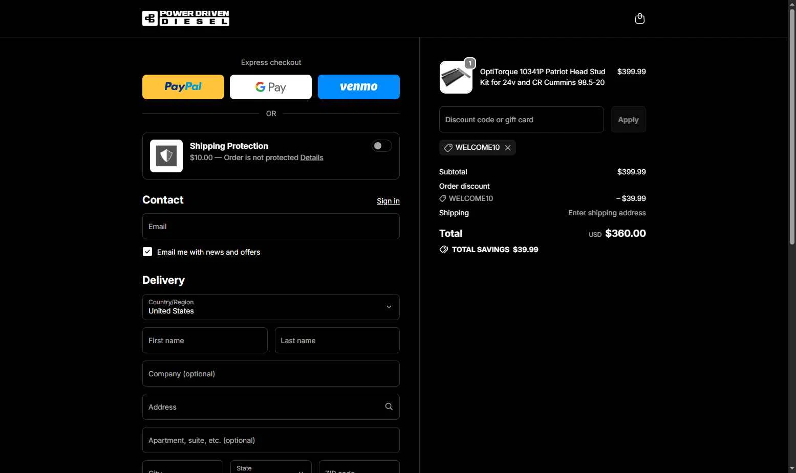Click the Total Savings tag icon
The width and height of the screenshot is (796, 473).
(x=444, y=250)
